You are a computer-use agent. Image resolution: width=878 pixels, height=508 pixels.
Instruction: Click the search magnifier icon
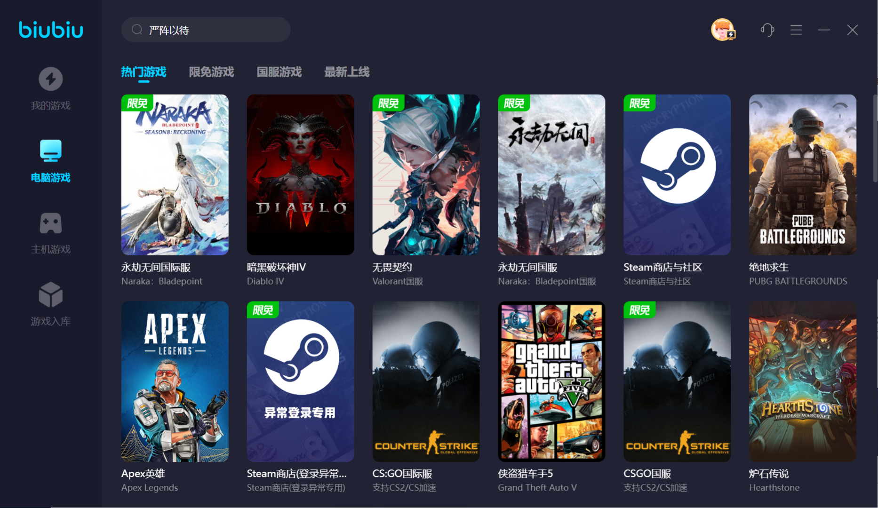[x=137, y=30]
